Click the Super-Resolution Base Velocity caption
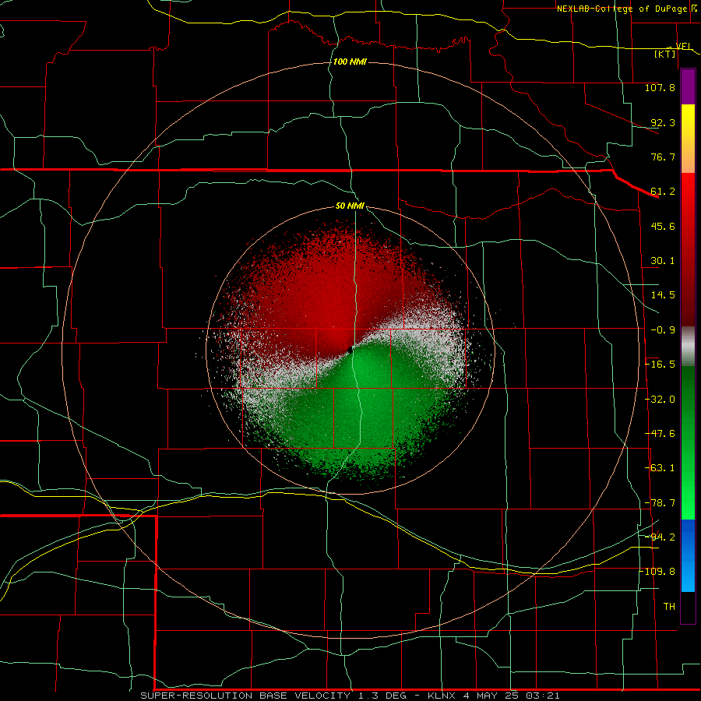 click(350, 696)
